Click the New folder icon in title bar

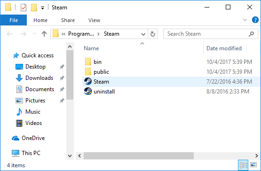point(34,8)
